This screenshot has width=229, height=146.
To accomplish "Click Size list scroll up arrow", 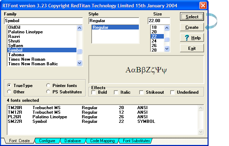I will click(167, 28).
